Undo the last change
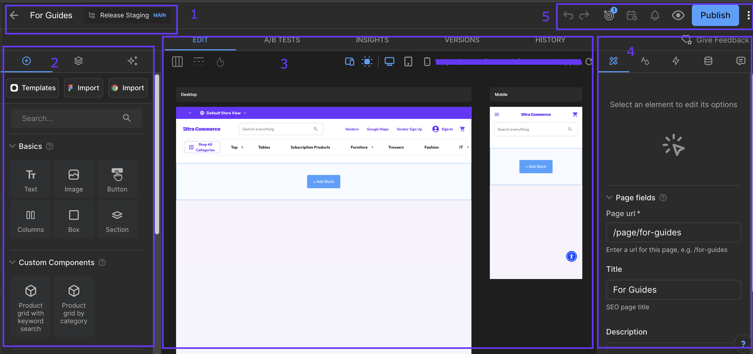 [568, 15]
